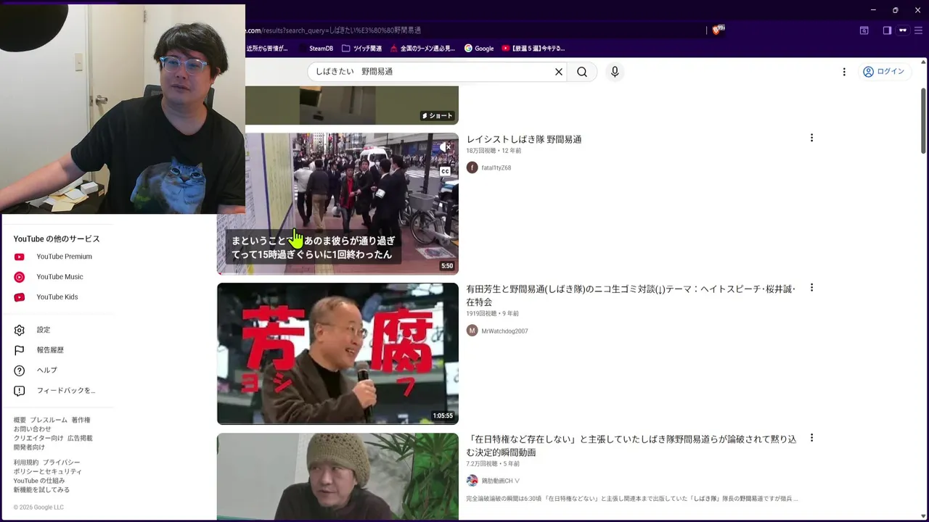Click YouTube Music icon
929x522 pixels.
click(20, 277)
